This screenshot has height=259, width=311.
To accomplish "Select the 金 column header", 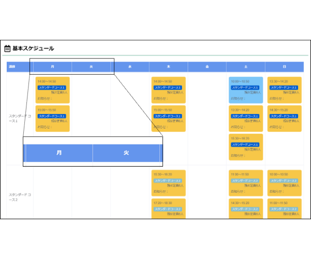I will pyautogui.click(x=207, y=67).
